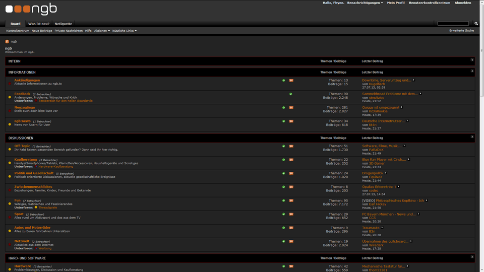This screenshot has height=272, width=484.
Task: Jump to latest post arrow of Traumauto
Action: pos(382,228)
